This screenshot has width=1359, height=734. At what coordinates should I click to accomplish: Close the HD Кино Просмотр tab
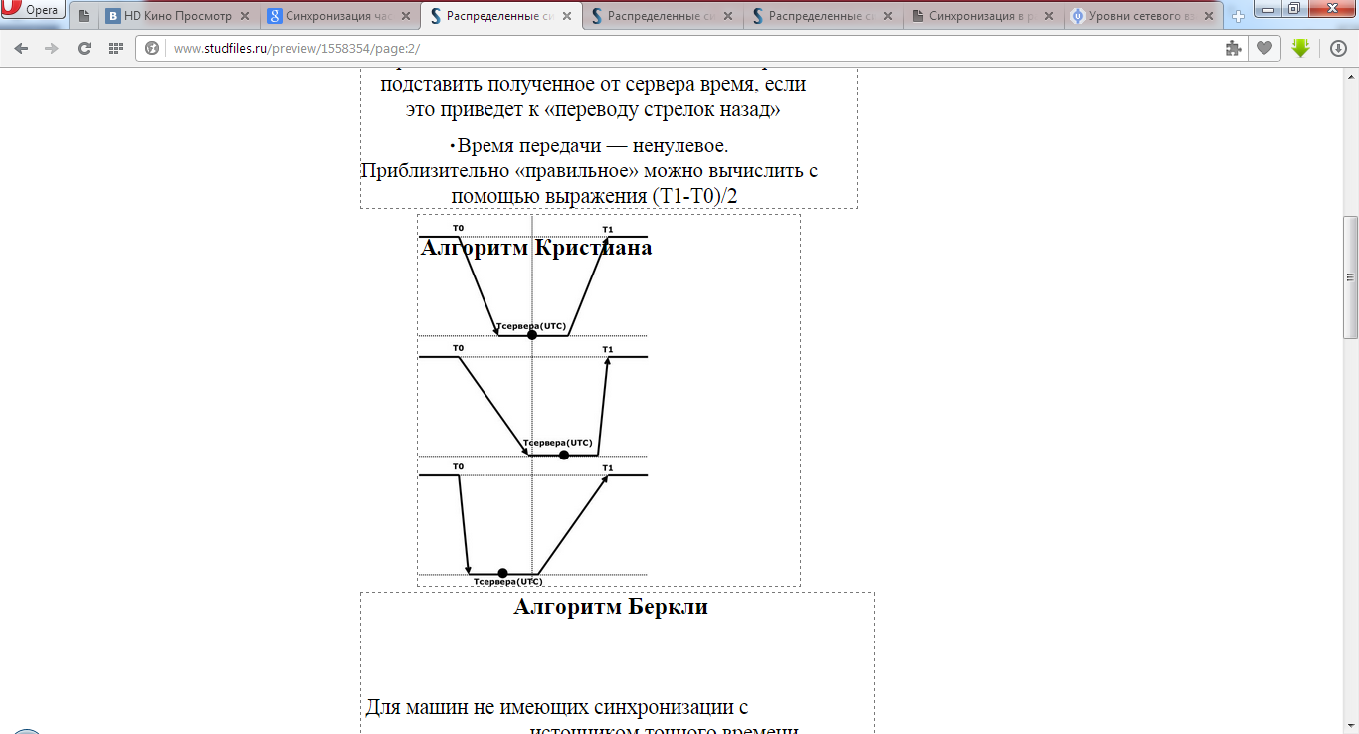click(245, 17)
